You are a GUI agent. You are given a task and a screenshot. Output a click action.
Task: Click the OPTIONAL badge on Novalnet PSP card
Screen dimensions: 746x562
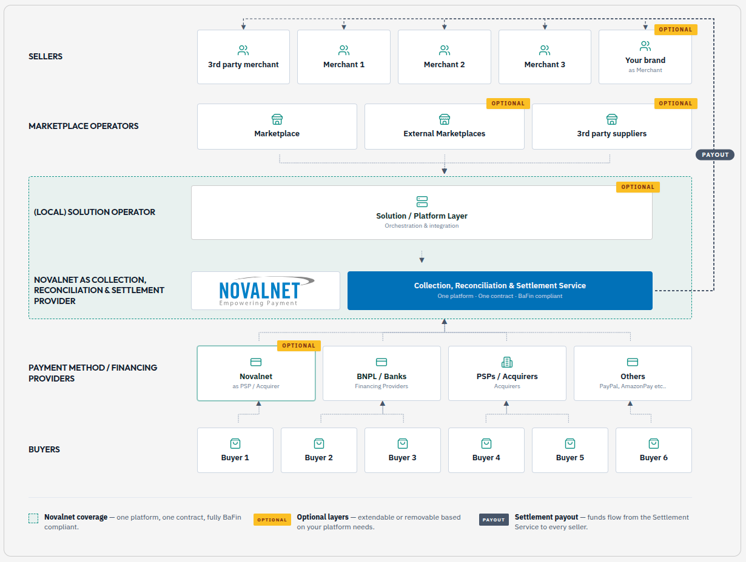click(x=299, y=346)
